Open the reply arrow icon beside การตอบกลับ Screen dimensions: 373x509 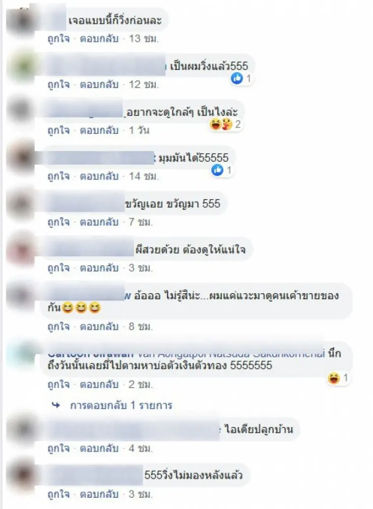(x=56, y=405)
